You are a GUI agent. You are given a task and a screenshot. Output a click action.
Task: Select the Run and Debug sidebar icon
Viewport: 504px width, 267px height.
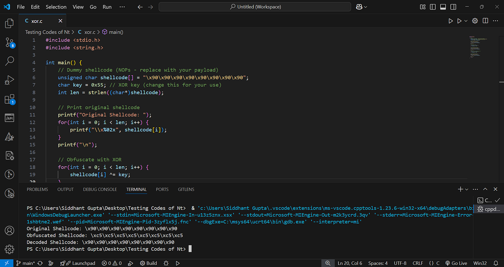click(x=9, y=80)
